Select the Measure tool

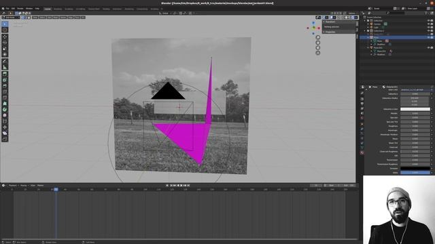[x=5, y=67]
